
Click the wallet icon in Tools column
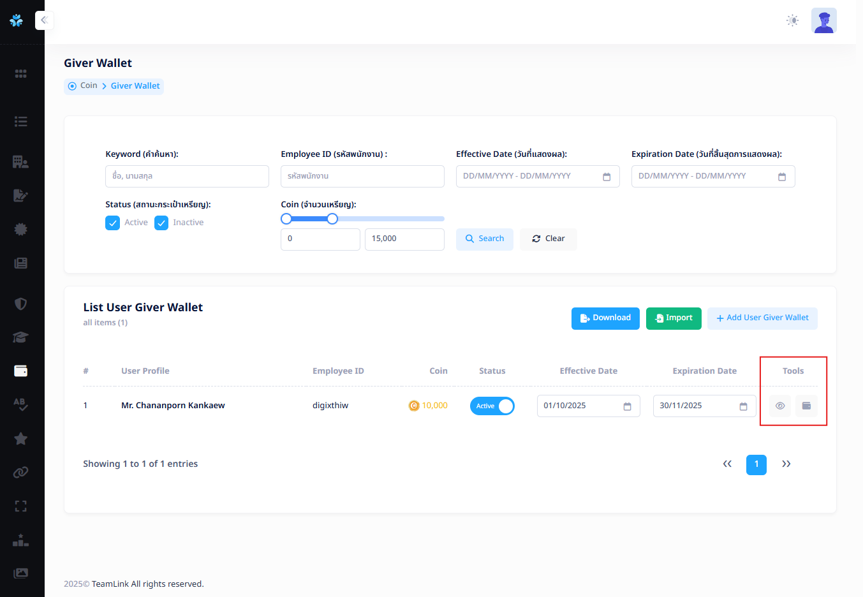tap(806, 406)
